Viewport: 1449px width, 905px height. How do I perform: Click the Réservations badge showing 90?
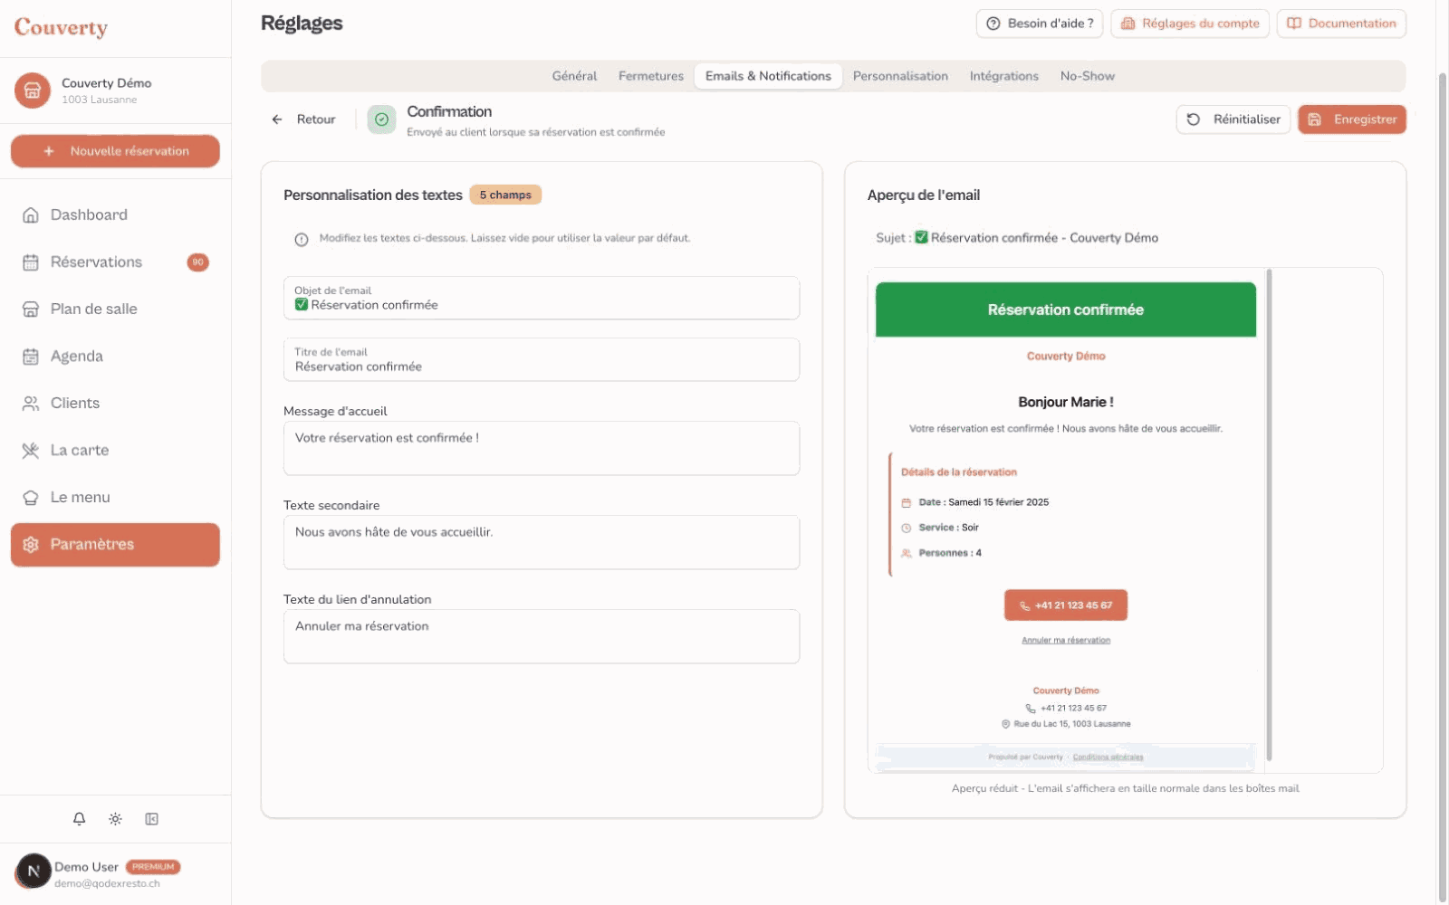197,262
